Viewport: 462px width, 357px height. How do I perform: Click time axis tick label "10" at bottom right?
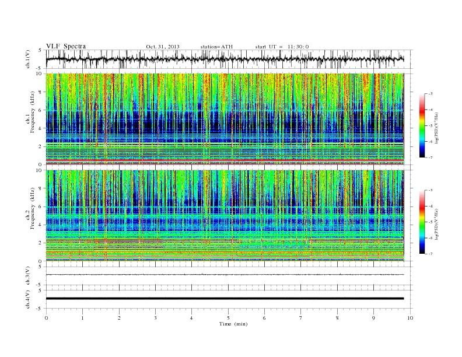point(410,318)
